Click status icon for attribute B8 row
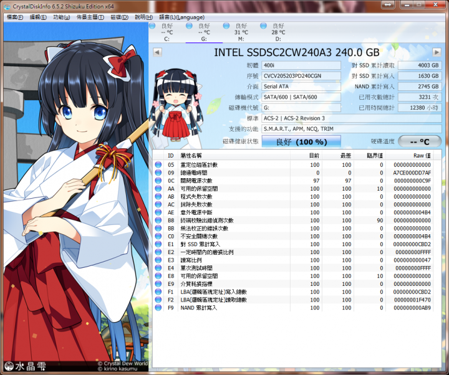449x375 pixels. (x=158, y=221)
